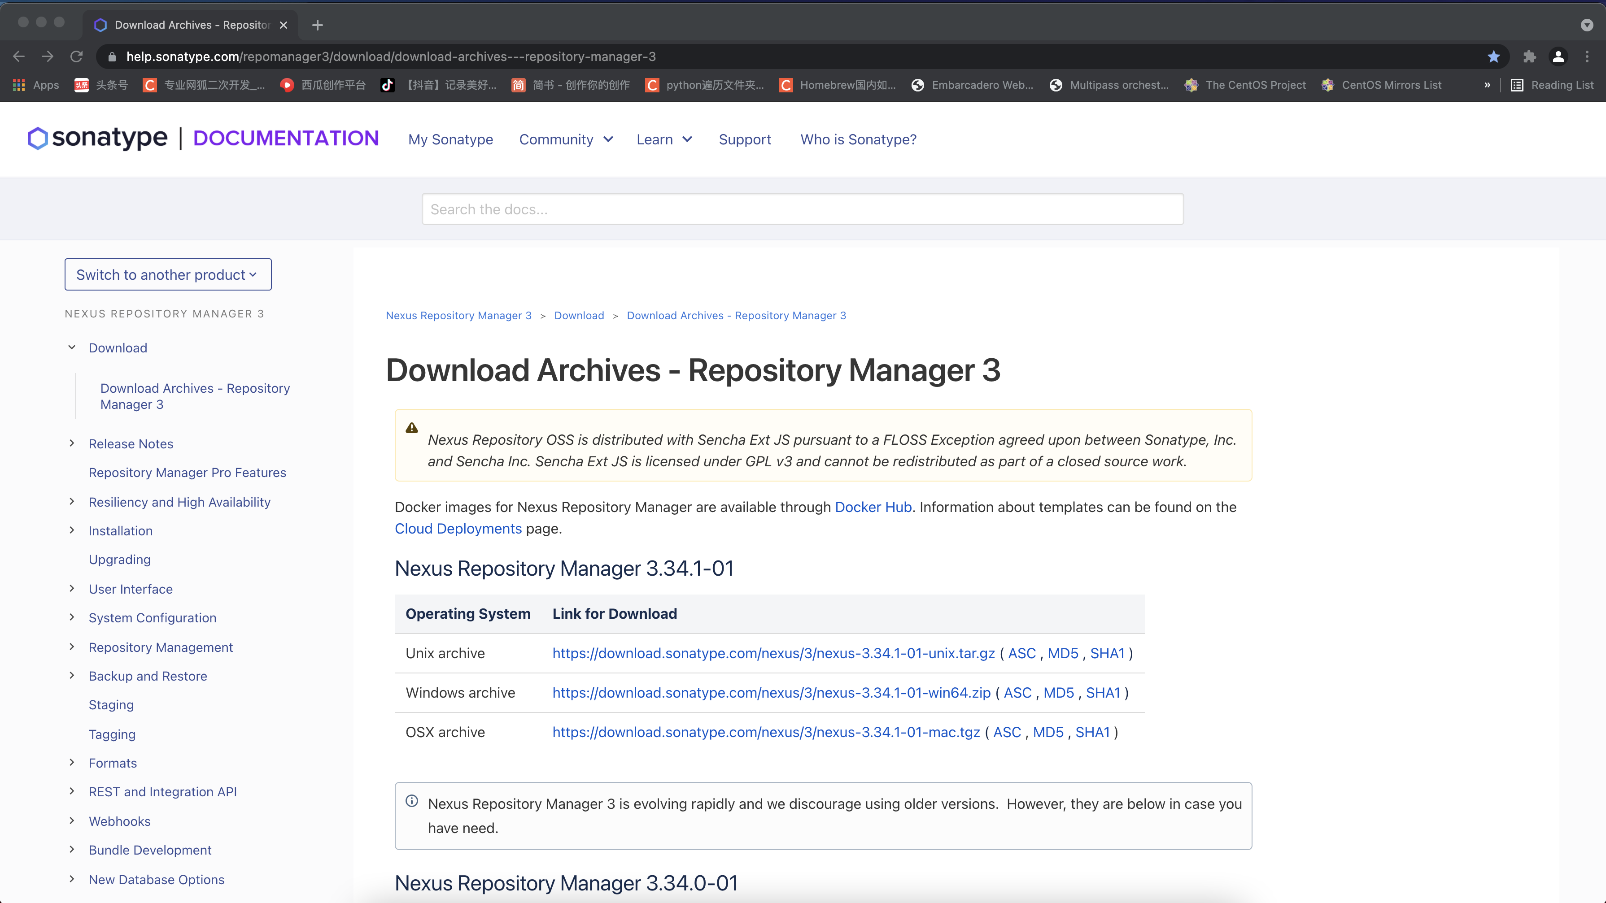Open the Apps grid in bookmarks bar
Viewport: 1606px width, 903px height.
tap(36, 85)
